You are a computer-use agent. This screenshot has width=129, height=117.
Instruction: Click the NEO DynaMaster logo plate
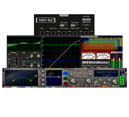tap(96, 63)
